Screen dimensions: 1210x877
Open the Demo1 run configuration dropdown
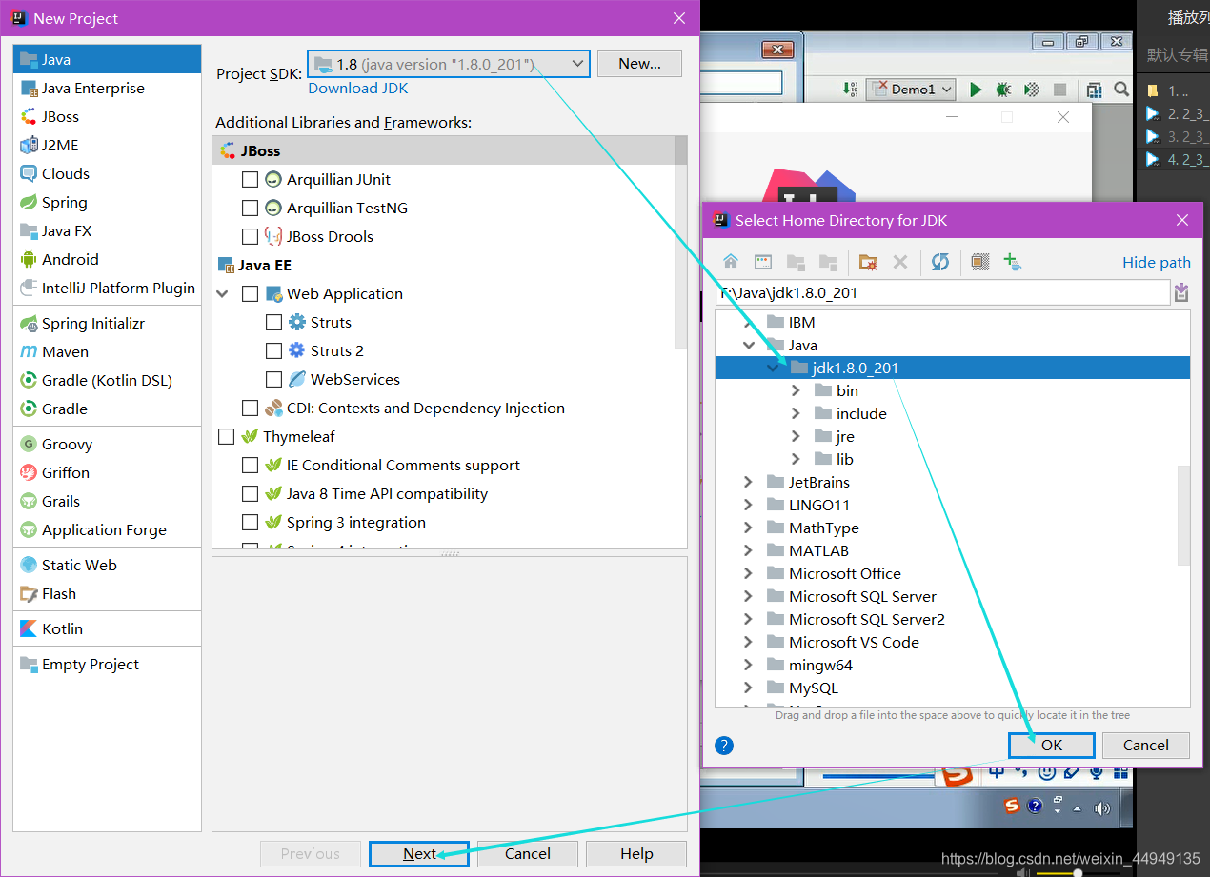[910, 89]
